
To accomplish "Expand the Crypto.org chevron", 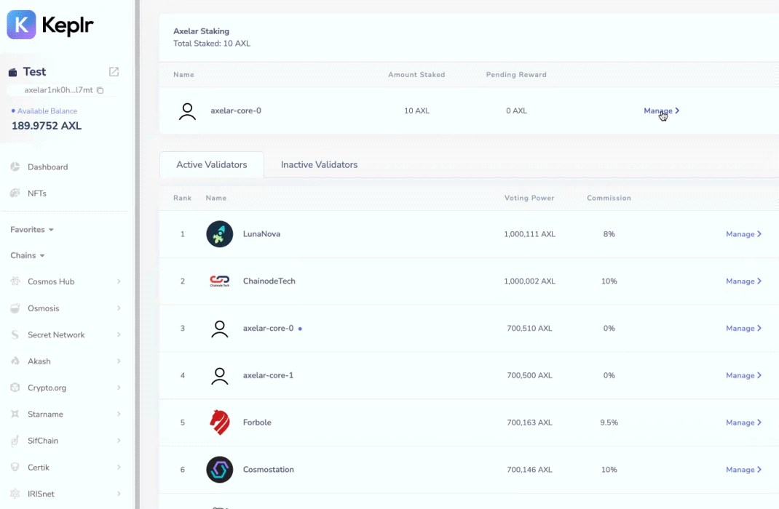I will click(x=119, y=388).
